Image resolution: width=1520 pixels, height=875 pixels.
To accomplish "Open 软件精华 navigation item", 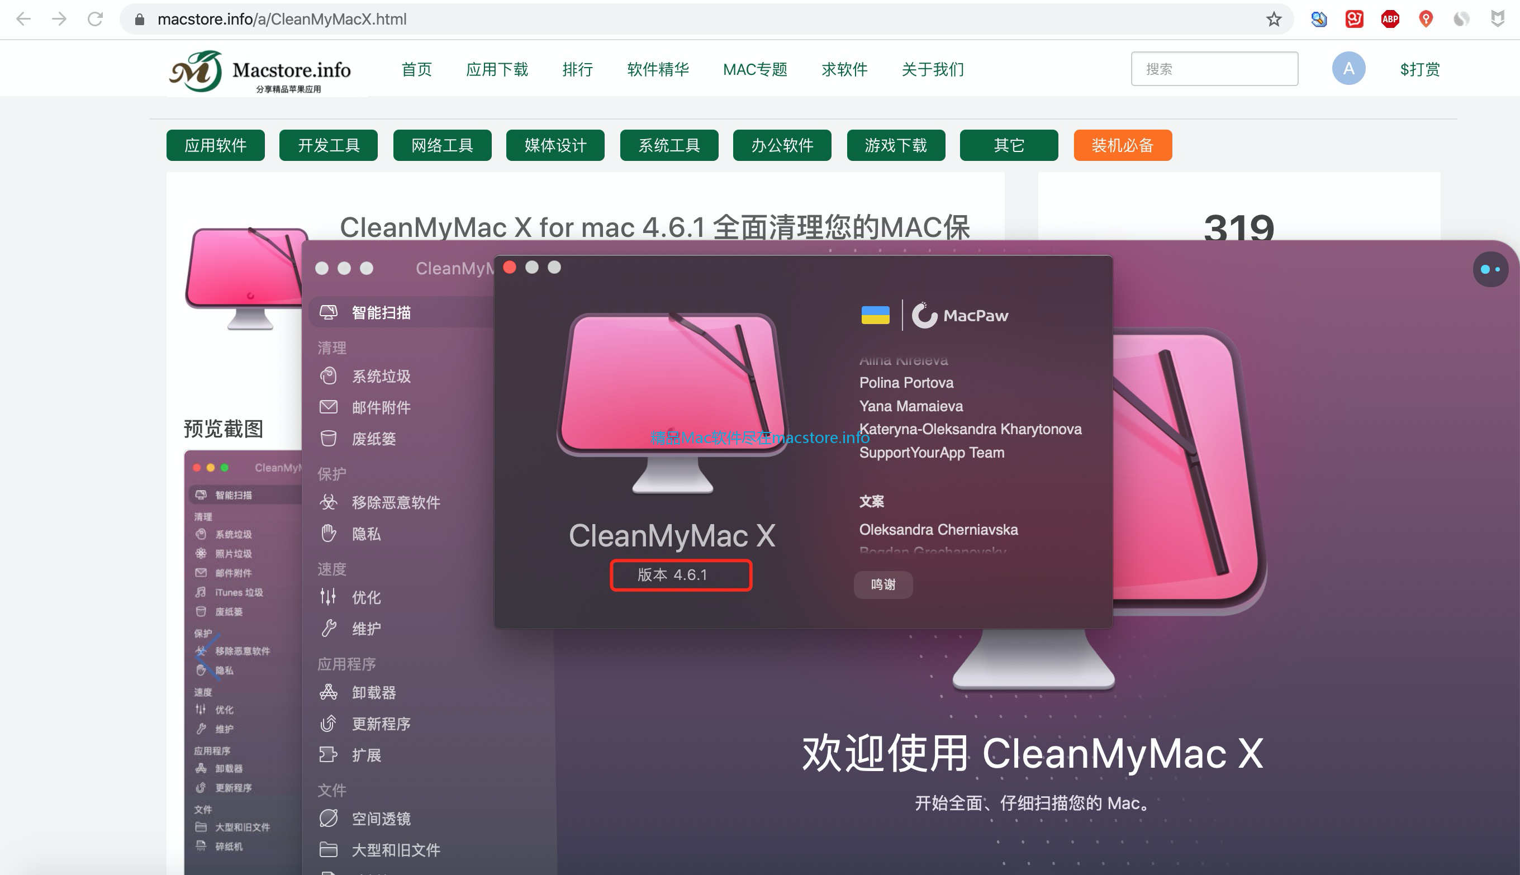I will (658, 69).
